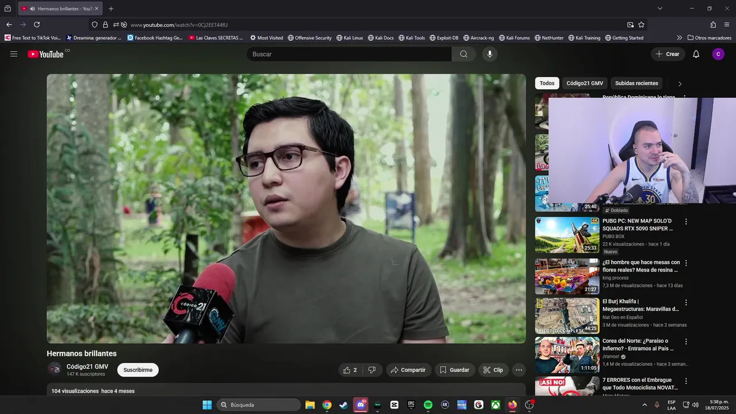Open a new browser tab
Screen dimensions: 736x414
tap(111, 9)
